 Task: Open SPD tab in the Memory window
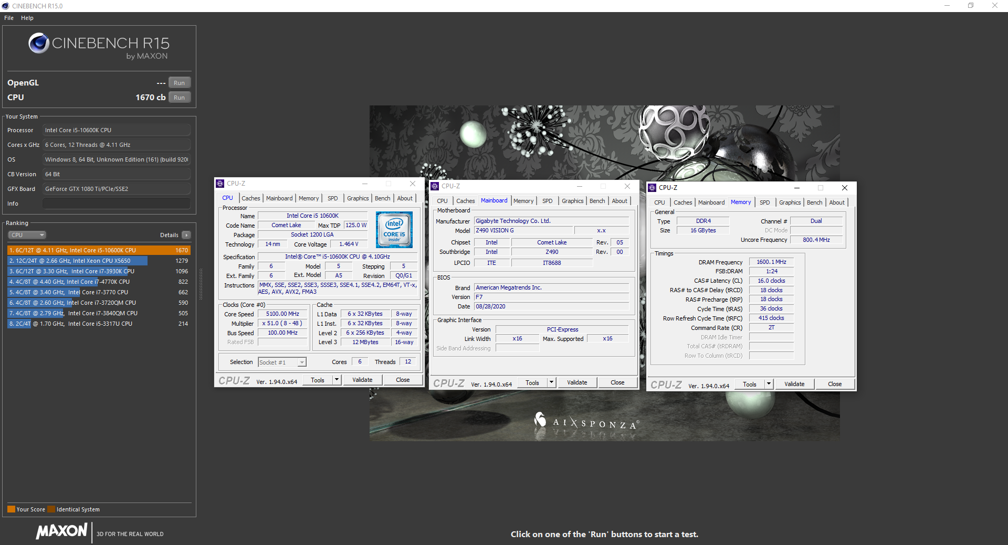click(765, 202)
